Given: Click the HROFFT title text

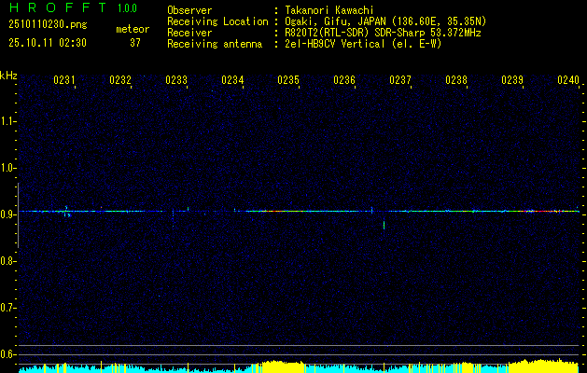Looking at the screenshot, I should coord(57,7).
